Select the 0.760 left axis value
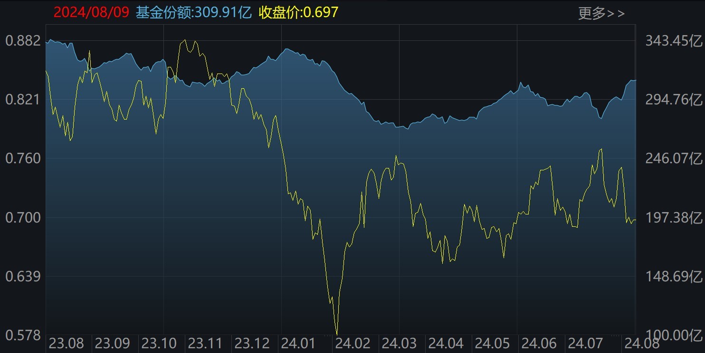The height and width of the screenshot is (353, 705). [23, 158]
